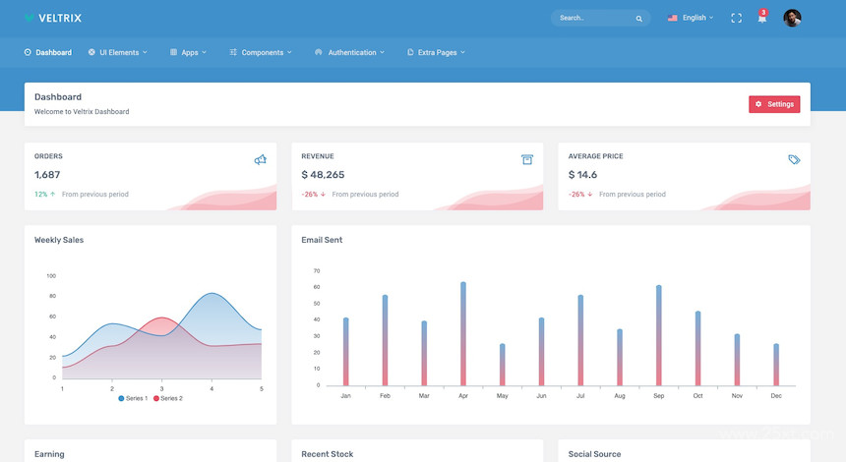Image resolution: width=846 pixels, height=462 pixels.
Task: Click the Apps grid icon
Action: tap(173, 52)
